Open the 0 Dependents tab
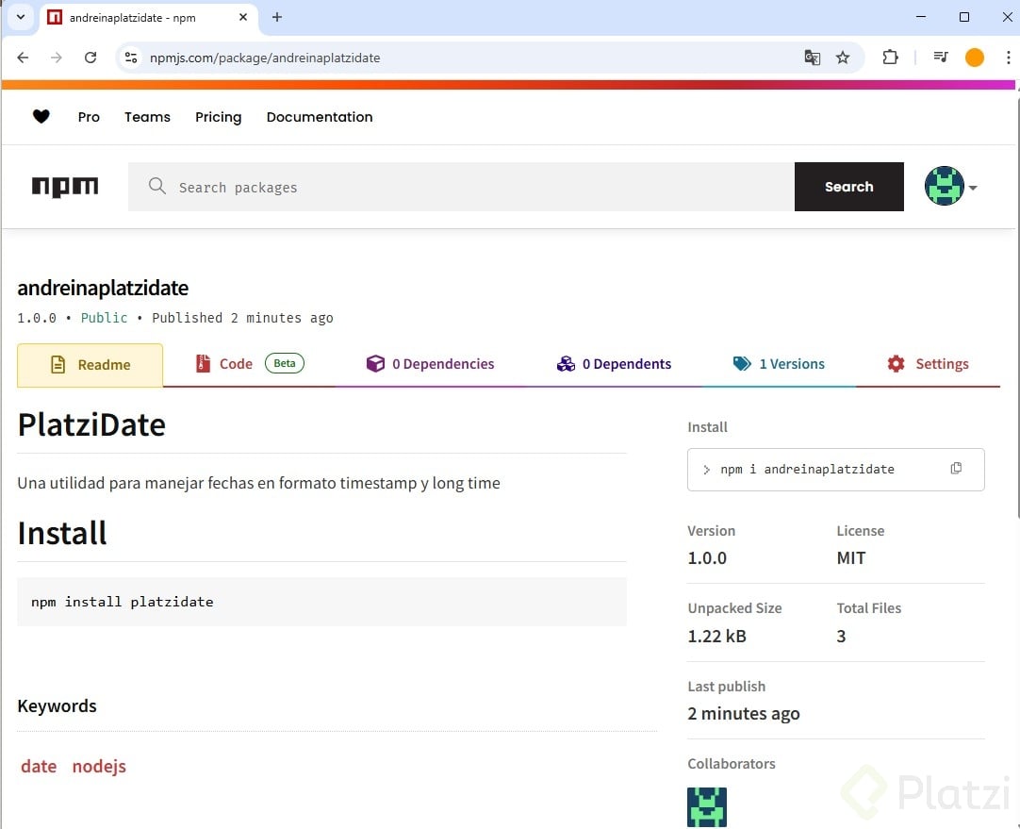Viewport: 1020px width, 829px height. [x=614, y=364]
